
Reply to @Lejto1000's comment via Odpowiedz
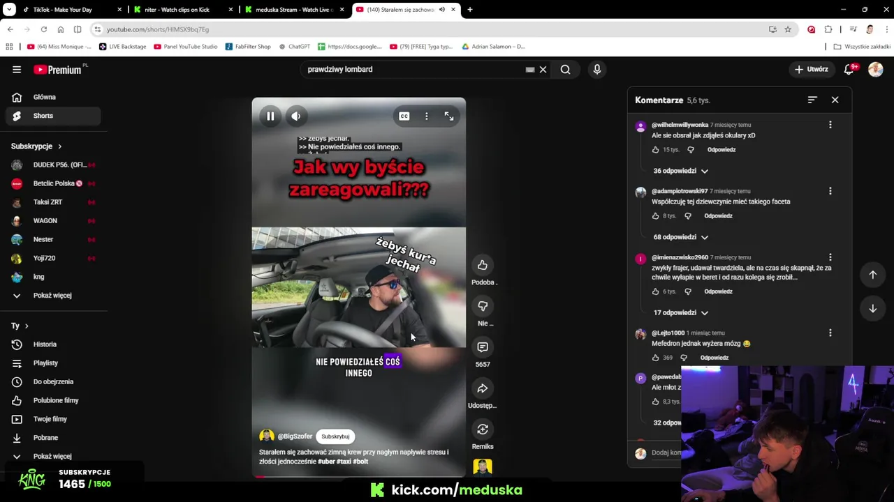(x=714, y=358)
